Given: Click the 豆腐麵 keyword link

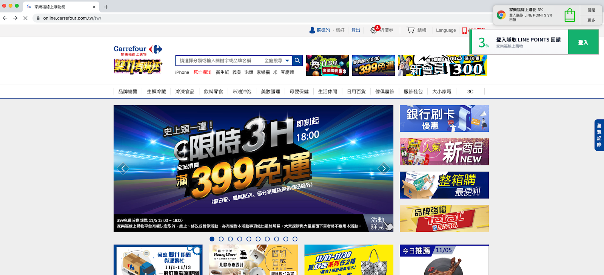Looking at the screenshot, I should pyautogui.click(x=287, y=72).
